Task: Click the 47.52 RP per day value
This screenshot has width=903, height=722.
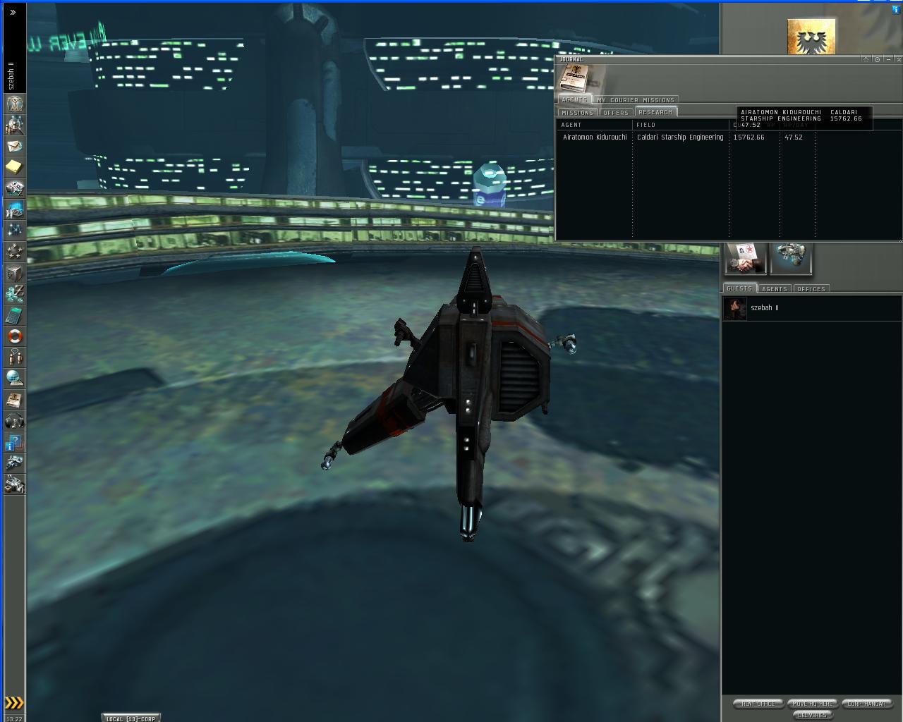Action: point(794,137)
